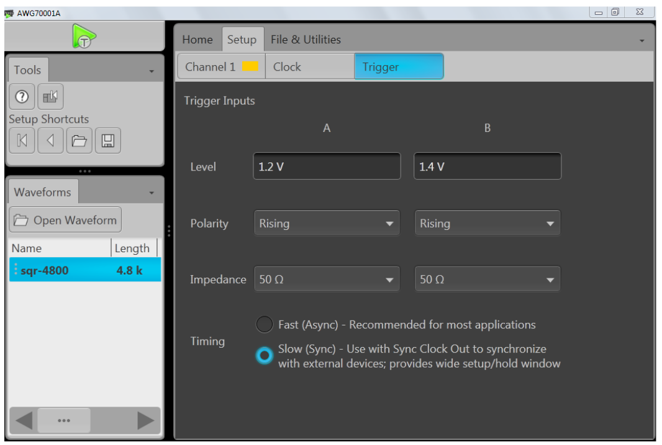Image resolution: width=662 pixels, height=445 pixels.
Task: Save the setup with the disk icon
Action: pos(109,140)
